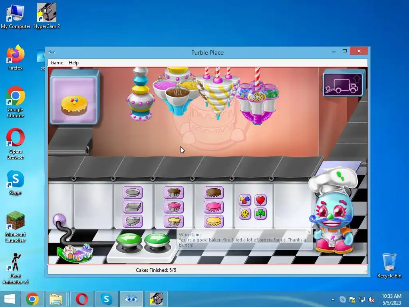Open Skype from the taskbar
This screenshot has height=307, width=409.
[106, 299]
